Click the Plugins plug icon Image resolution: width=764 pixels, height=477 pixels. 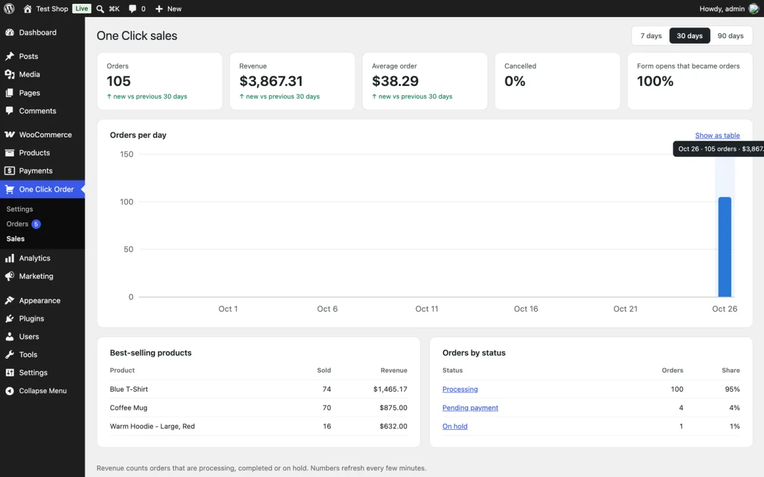click(x=10, y=319)
